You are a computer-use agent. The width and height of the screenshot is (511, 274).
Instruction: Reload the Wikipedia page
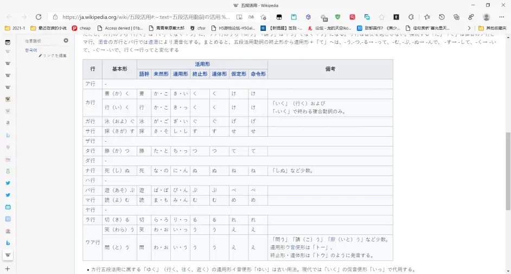click(x=39, y=17)
